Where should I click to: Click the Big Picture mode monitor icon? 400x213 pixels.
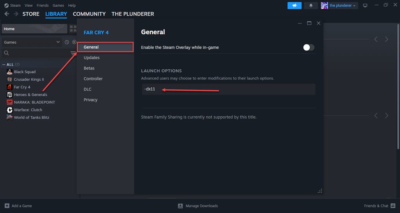[365, 5]
